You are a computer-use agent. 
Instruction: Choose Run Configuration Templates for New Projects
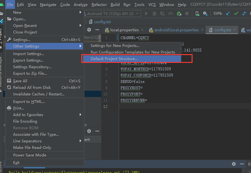(132, 52)
